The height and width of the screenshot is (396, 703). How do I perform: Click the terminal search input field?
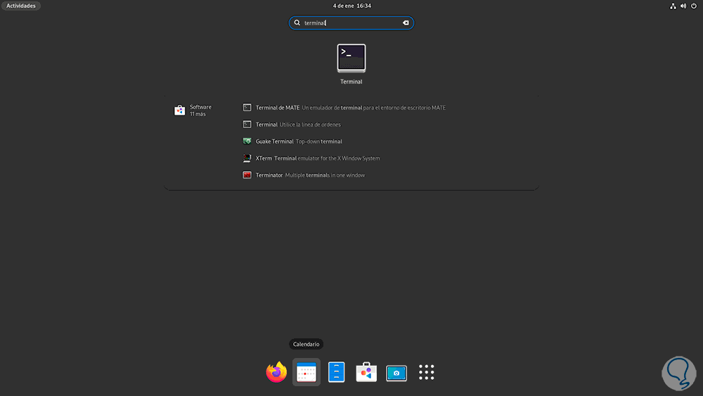tap(351, 23)
